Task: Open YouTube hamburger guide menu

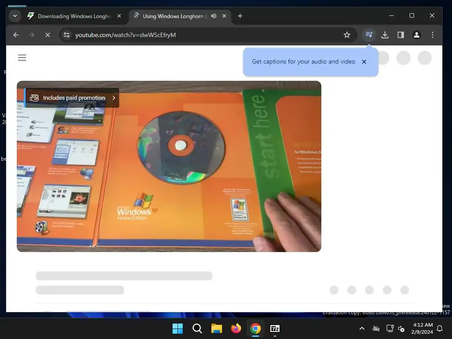Action: click(22, 58)
